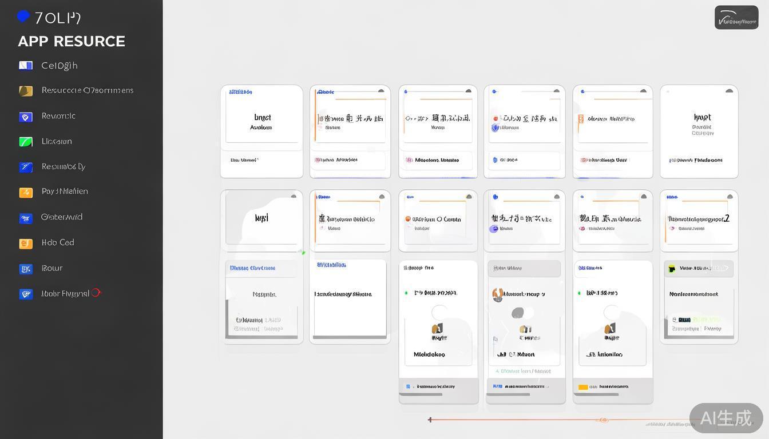Click the olive folder icon in the sidebar
The width and height of the screenshot is (769, 439).
[x=26, y=91]
